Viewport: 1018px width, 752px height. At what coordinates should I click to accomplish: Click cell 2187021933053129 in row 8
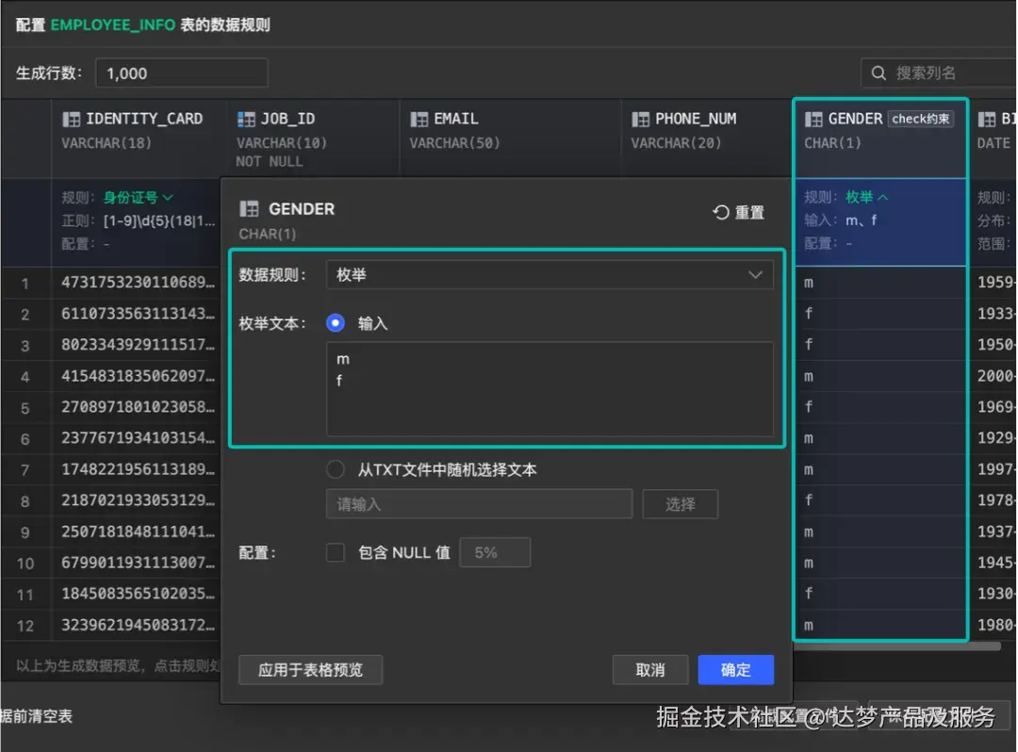point(138,500)
